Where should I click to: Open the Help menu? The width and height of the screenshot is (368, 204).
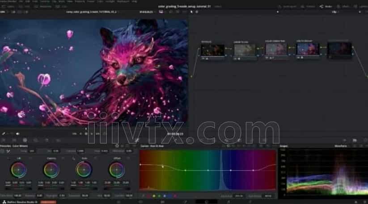135,1
